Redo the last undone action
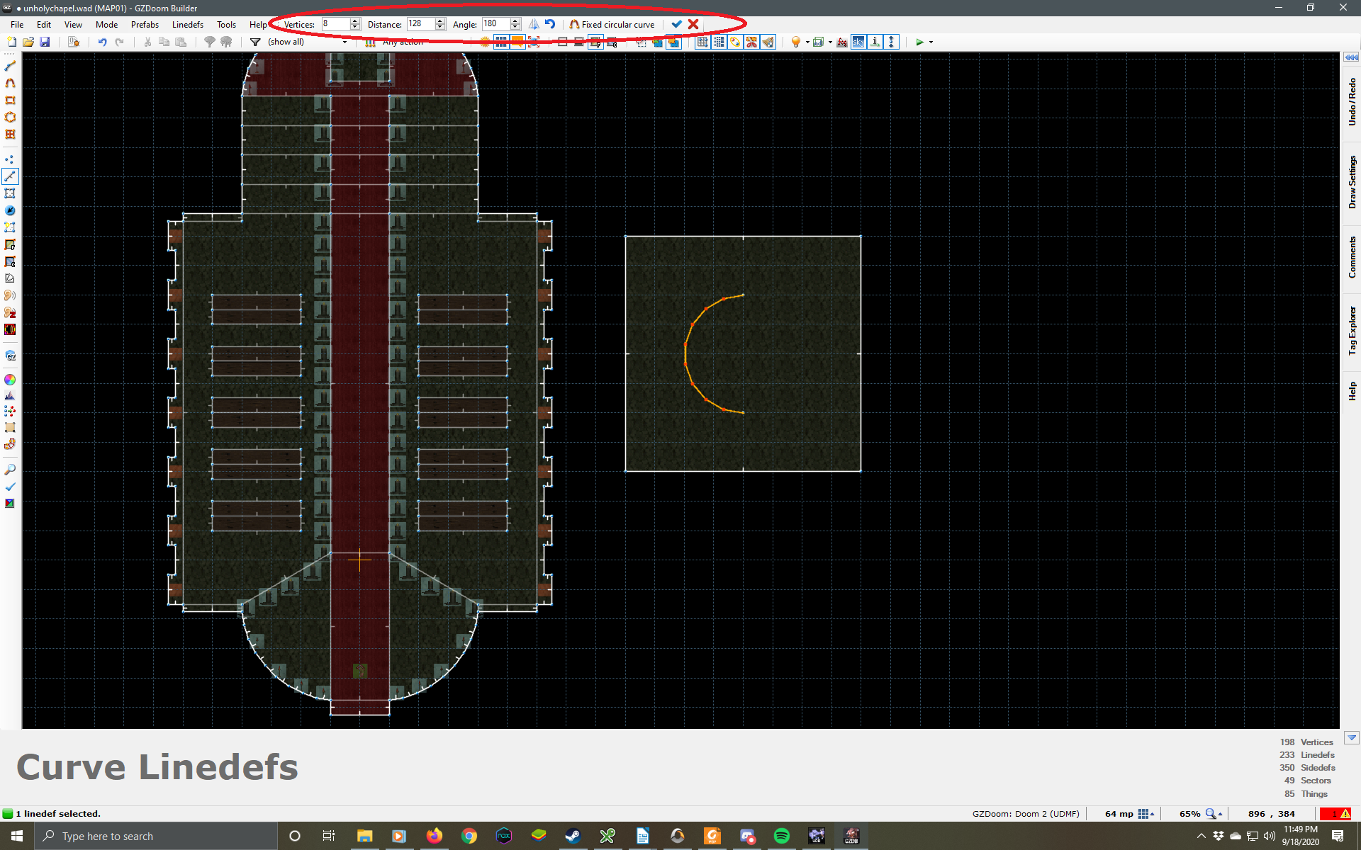The image size is (1361, 850). [x=119, y=42]
